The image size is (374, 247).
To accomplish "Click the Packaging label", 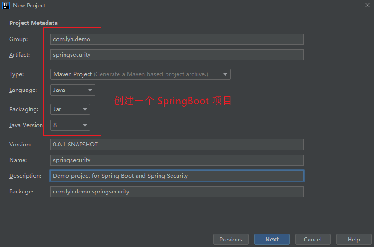I will (x=24, y=109).
